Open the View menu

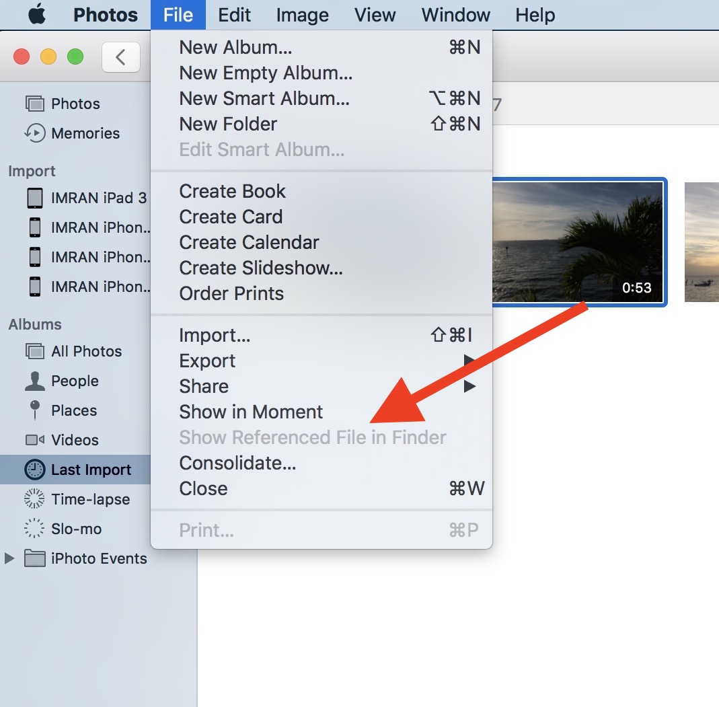tap(375, 15)
